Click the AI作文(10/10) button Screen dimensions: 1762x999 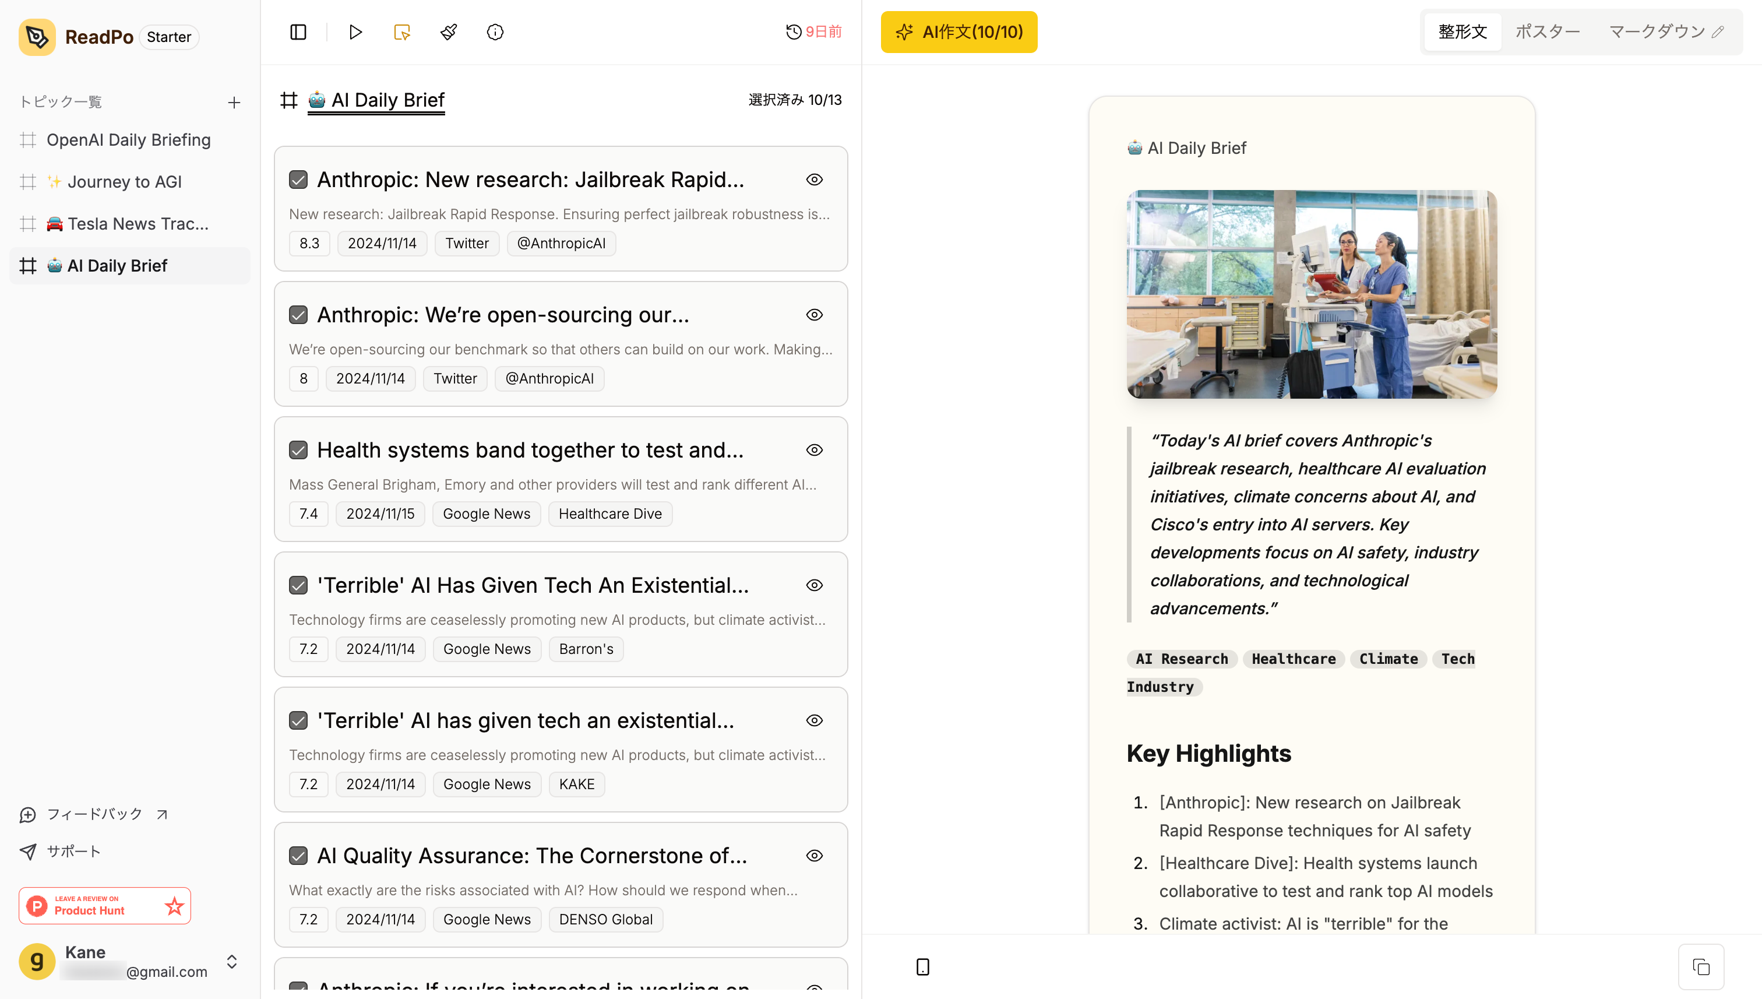(959, 31)
